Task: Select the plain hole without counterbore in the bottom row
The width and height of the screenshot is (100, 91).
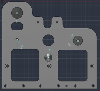Action: tap(66, 86)
